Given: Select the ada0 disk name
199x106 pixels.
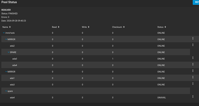Looking at the screenshot, I should [15, 59].
